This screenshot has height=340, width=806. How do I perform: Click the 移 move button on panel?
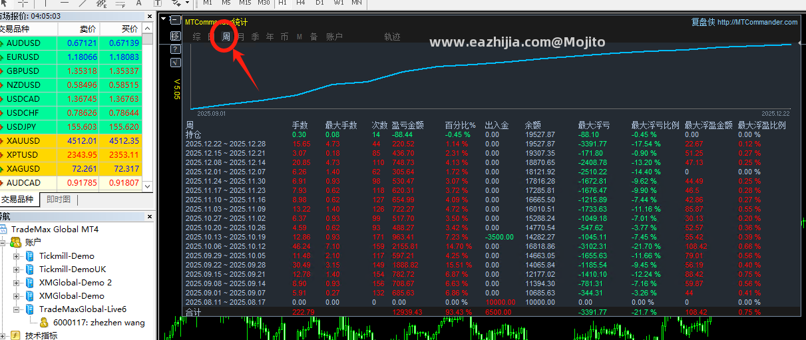click(176, 36)
